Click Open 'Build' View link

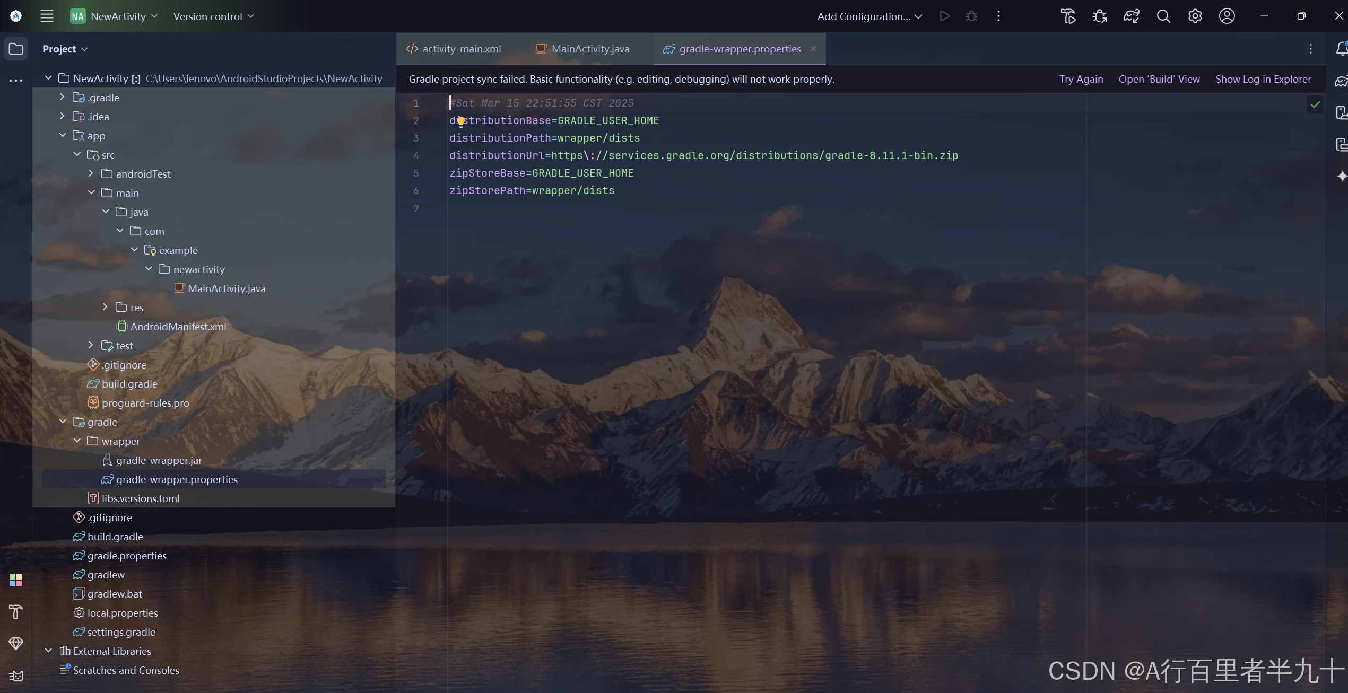point(1159,79)
